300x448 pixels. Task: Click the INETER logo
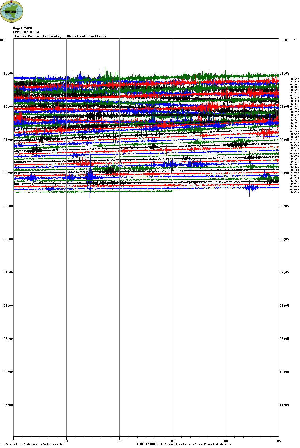[12, 11]
